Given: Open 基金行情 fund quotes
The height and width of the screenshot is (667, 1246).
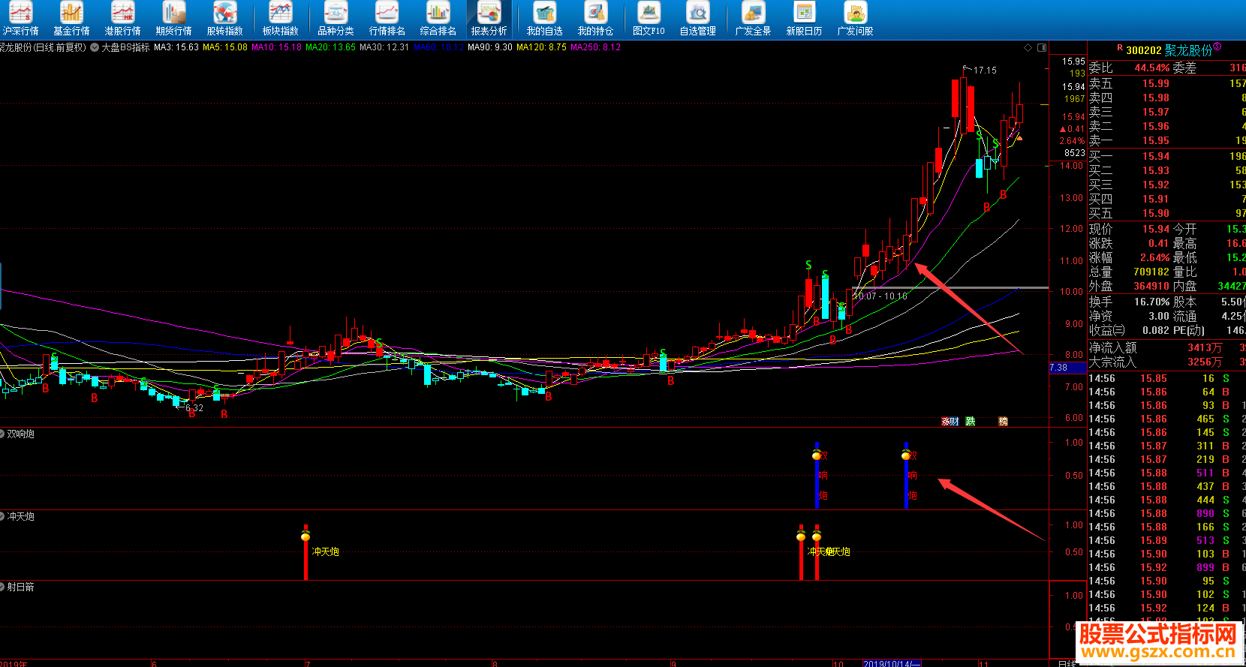Looking at the screenshot, I should [71, 20].
